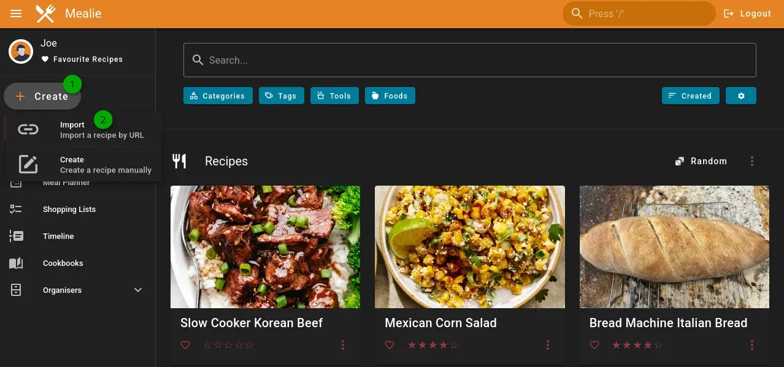Open three-dot menu on Bread Machine Italian Bread
Viewport: 784px width, 367px height.
[x=752, y=345]
